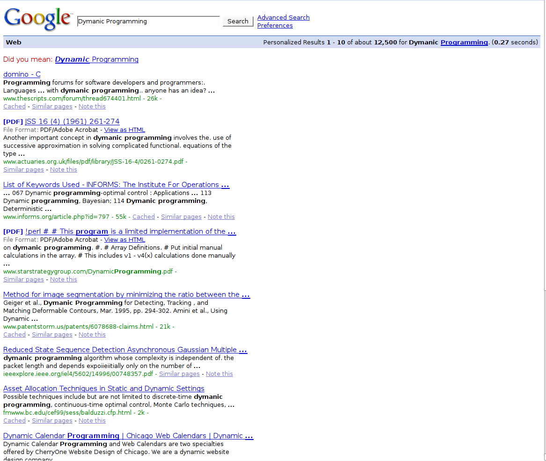Click the www.thescripts.com/forum/thread674401.html URL text
The image size is (546, 461).
point(72,99)
